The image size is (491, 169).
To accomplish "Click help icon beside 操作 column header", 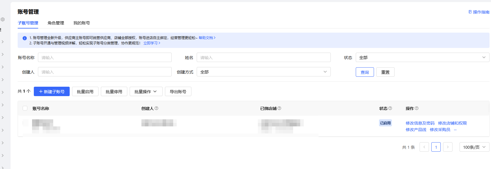I will (x=417, y=108).
